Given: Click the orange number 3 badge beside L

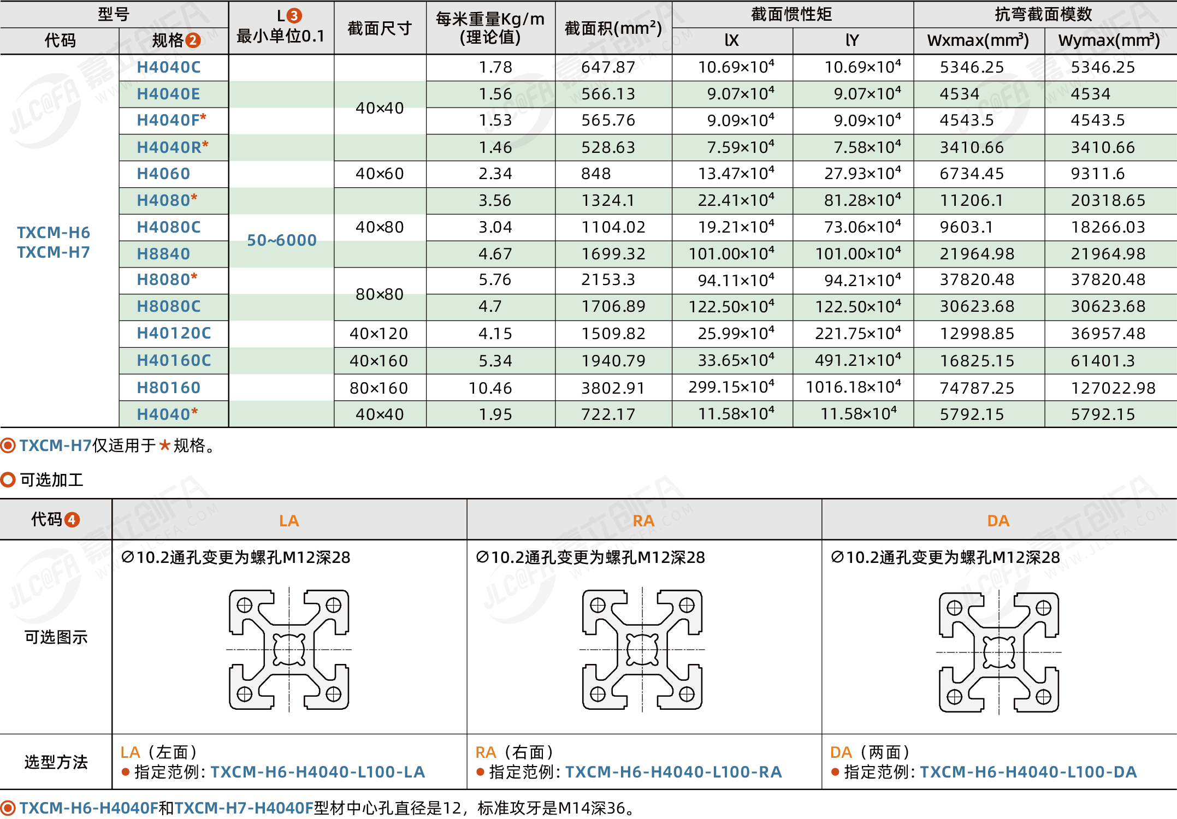Looking at the screenshot, I should [x=294, y=16].
